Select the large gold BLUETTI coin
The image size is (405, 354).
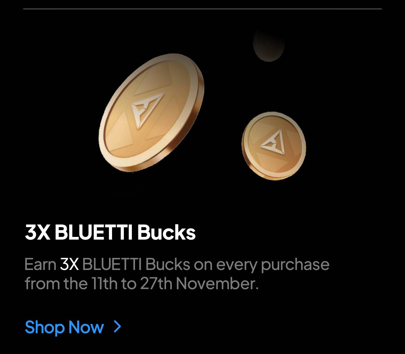point(152,112)
